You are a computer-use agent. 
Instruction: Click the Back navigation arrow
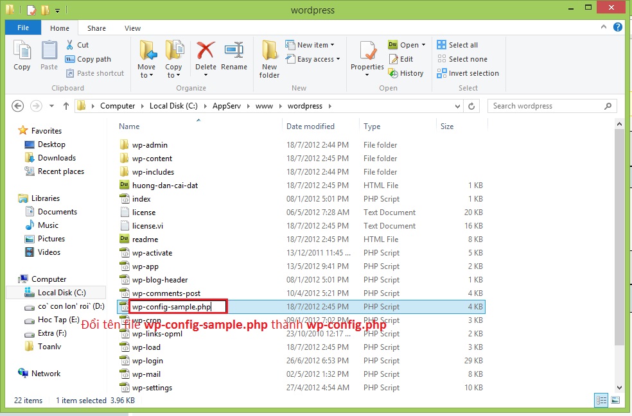[x=17, y=106]
